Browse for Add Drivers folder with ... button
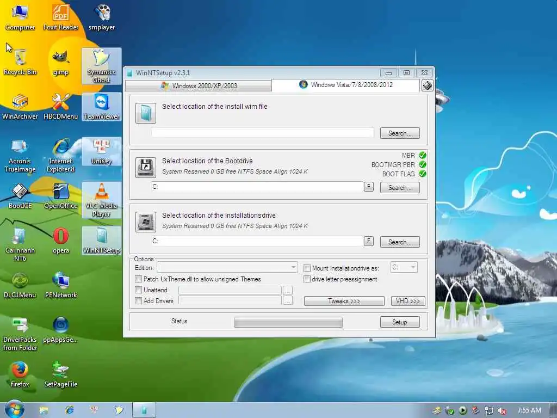 [x=288, y=301]
